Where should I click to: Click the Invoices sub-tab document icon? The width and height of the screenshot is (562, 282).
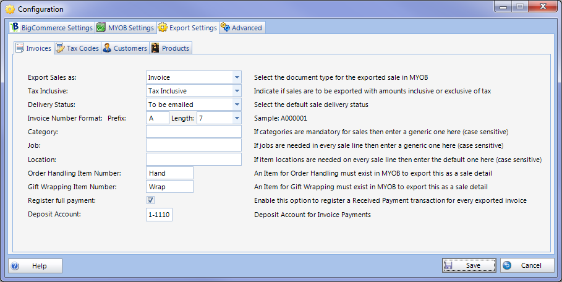(x=20, y=48)
